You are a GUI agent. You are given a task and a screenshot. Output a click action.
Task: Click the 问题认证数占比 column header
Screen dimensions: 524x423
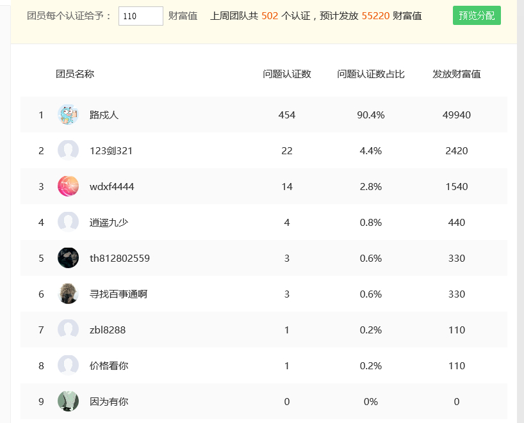click(x=371, y=74)
